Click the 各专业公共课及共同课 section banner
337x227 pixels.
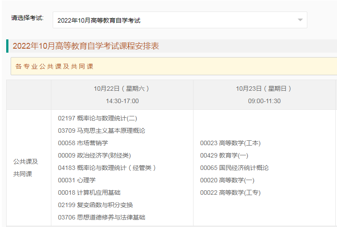click(x=54, y=66)
